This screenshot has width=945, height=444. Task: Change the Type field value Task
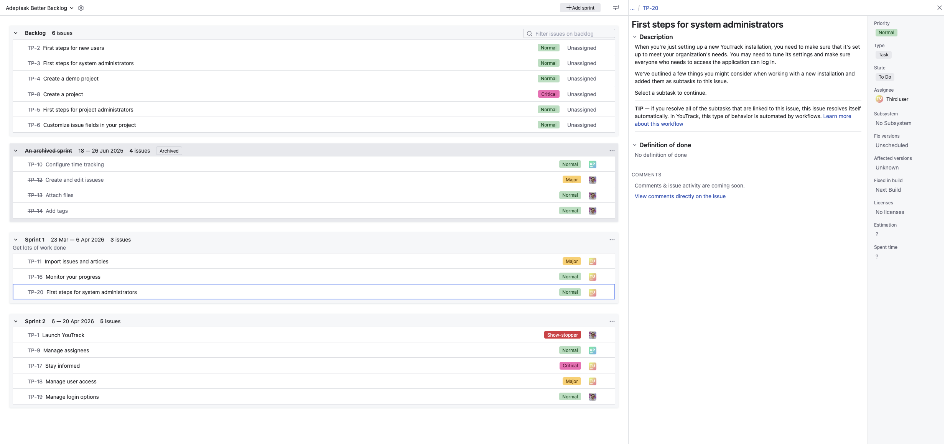click(884, 55)
